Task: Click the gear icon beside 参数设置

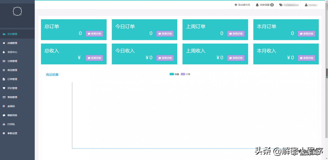Action: click(4, 133)
